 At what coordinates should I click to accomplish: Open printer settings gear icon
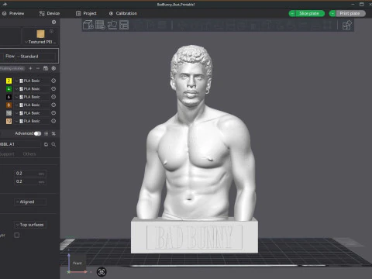[x=53, y=22]
